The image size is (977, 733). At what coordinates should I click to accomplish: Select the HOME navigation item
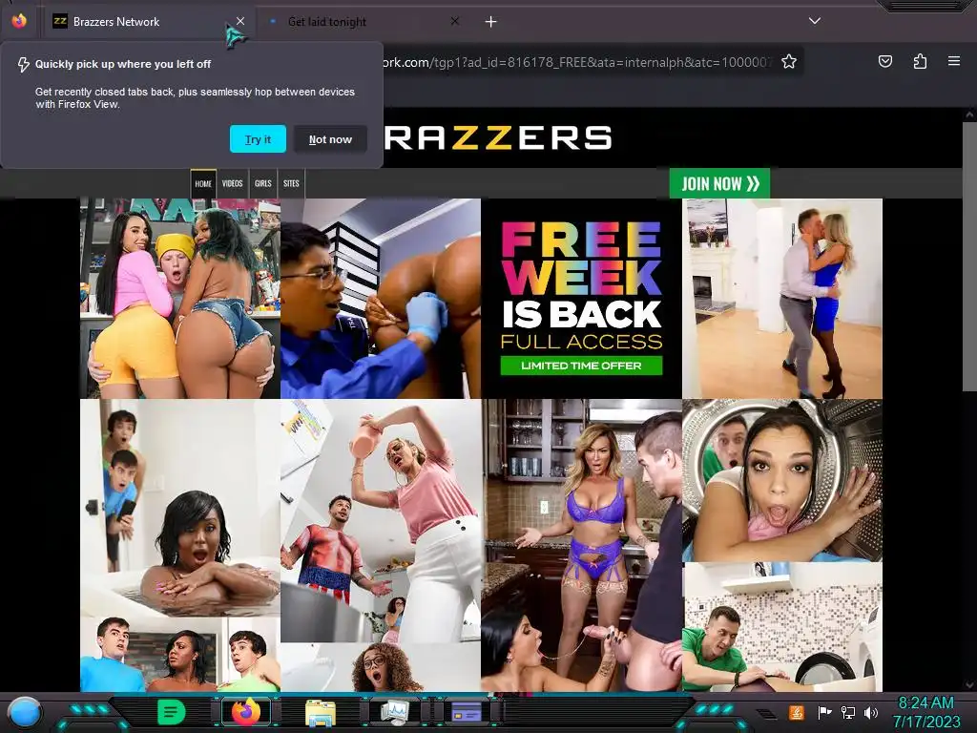203,184
